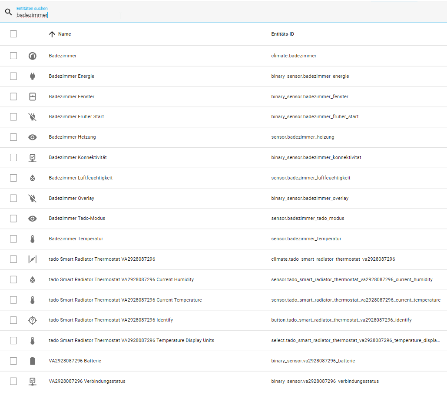Click the thermostat icon for Badezimmer climate
Viewport: 447px width, 395px height.
[x=33, y=56]
